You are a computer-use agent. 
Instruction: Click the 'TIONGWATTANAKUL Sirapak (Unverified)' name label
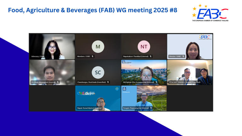tap(185, 82)
